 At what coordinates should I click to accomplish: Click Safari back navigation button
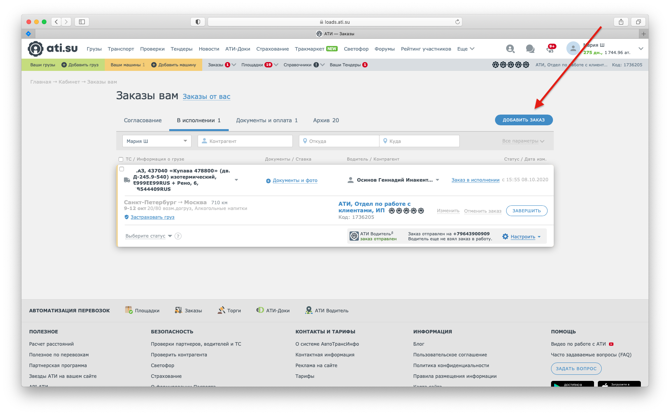(56, 22)
